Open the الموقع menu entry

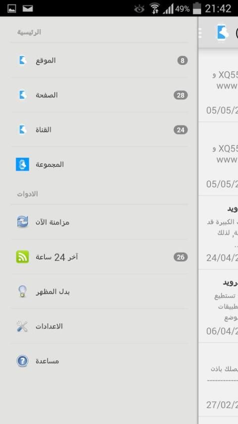tap(99, 60)
